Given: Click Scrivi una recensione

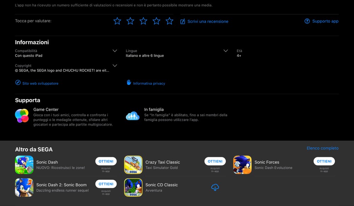Looking at the screenshot, I should (204, 22).
